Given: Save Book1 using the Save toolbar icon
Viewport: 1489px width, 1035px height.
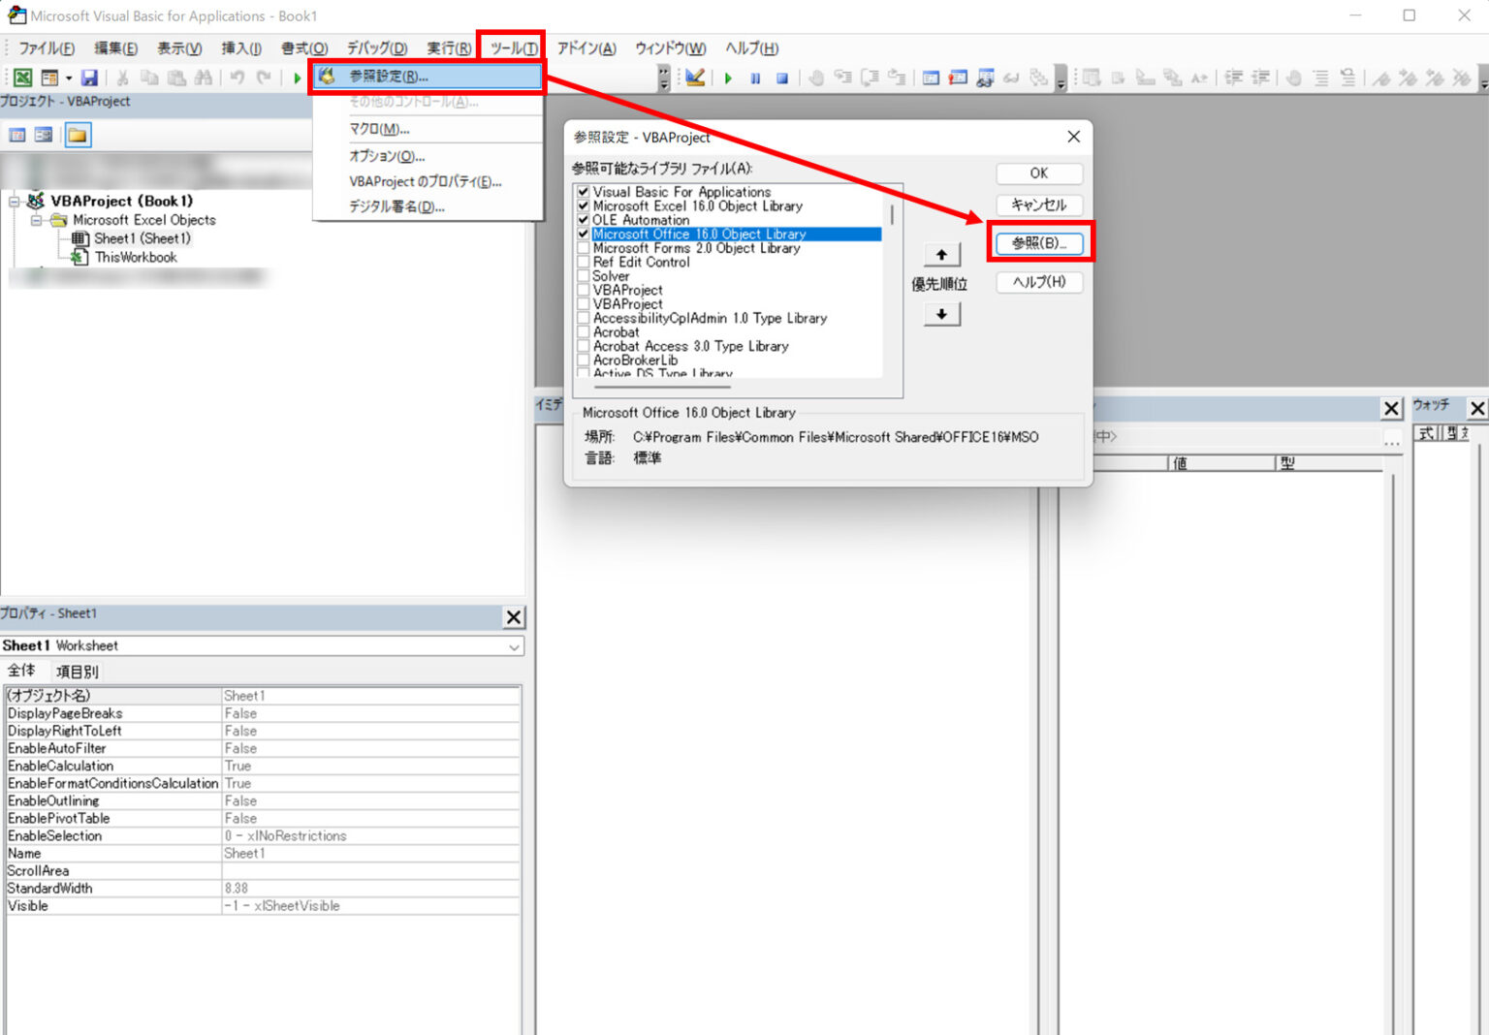Looking at the screenshot, I should tap(88, 78).
